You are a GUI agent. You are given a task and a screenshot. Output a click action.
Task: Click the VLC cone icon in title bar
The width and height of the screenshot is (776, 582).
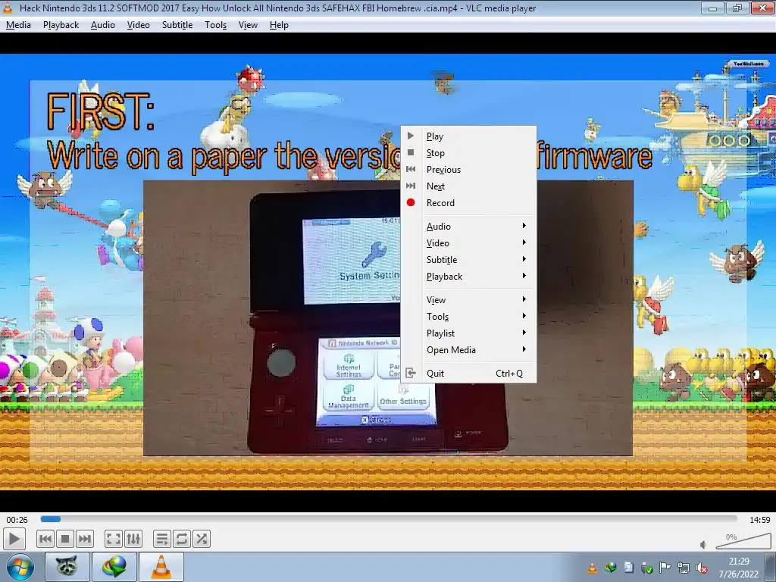[8, 8]
